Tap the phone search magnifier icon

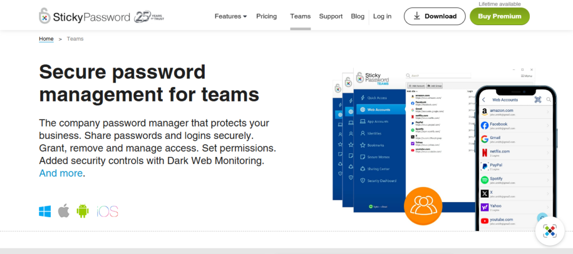548,99
